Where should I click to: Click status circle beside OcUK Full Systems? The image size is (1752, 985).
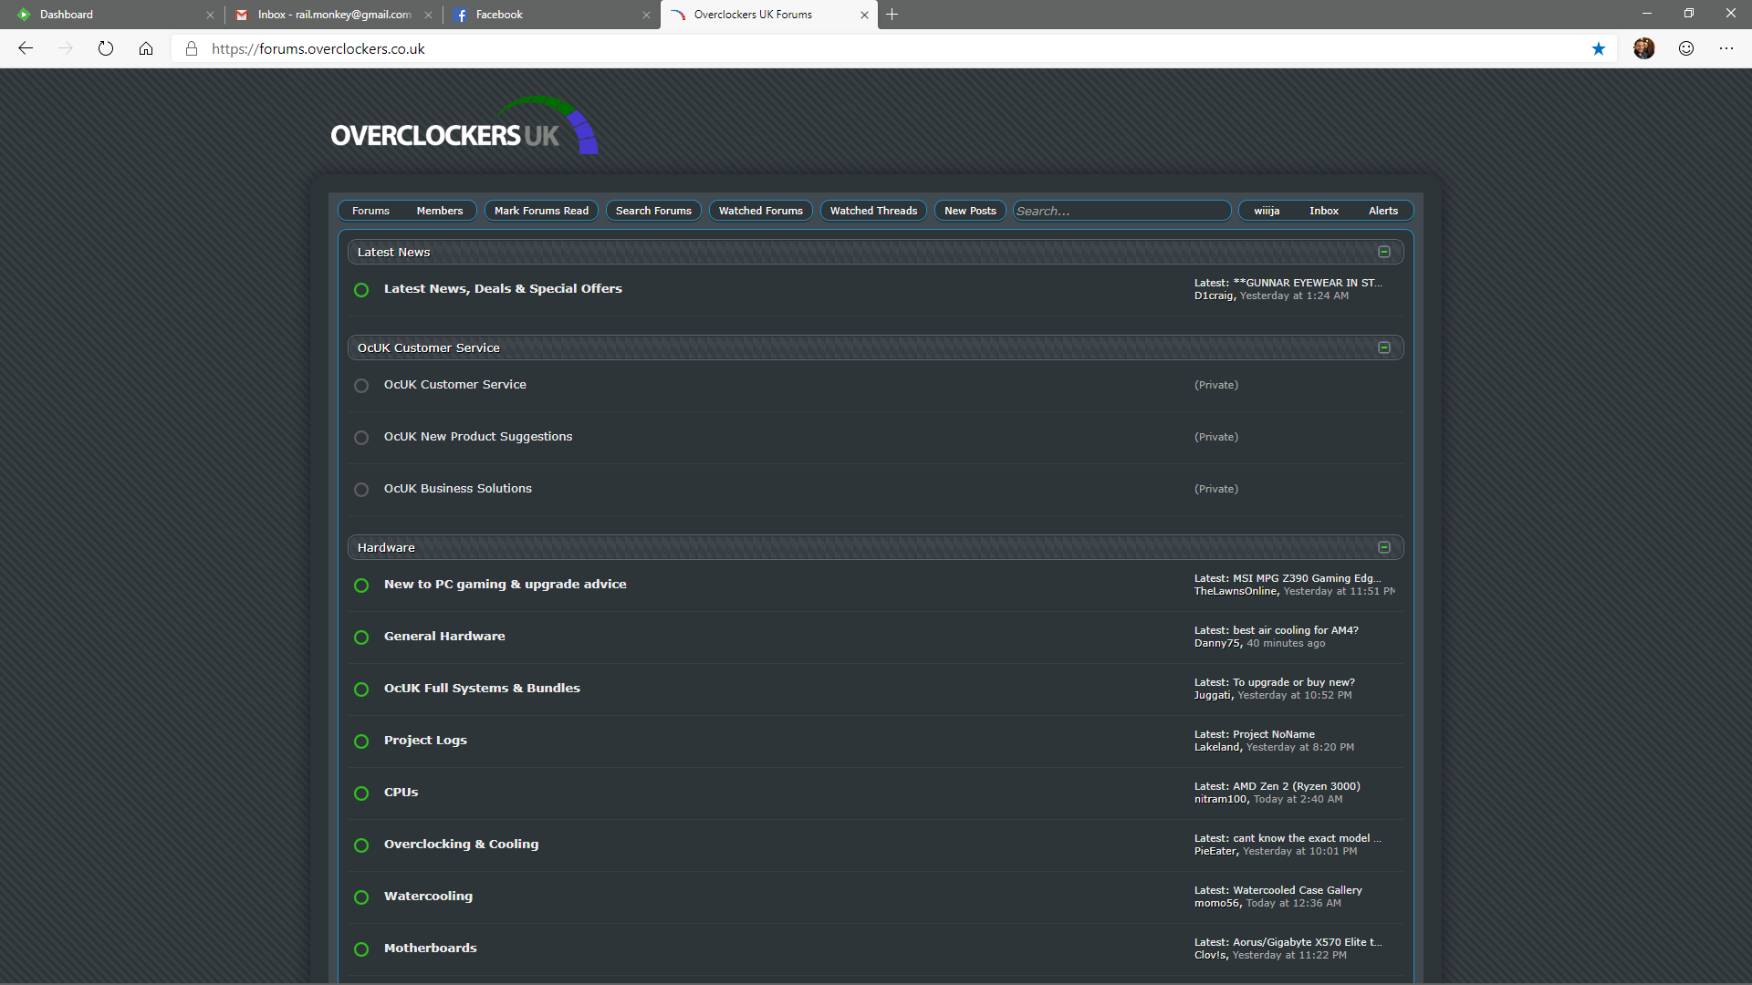(x=361, y=689)
